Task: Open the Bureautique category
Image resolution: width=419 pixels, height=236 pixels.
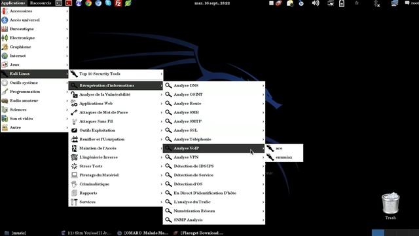Action: tap(35, 29)
